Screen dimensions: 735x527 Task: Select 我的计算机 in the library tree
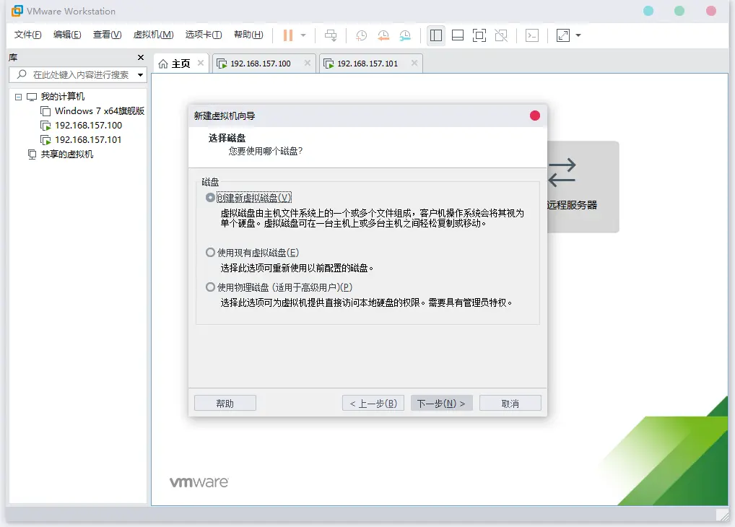click(62, 97)
